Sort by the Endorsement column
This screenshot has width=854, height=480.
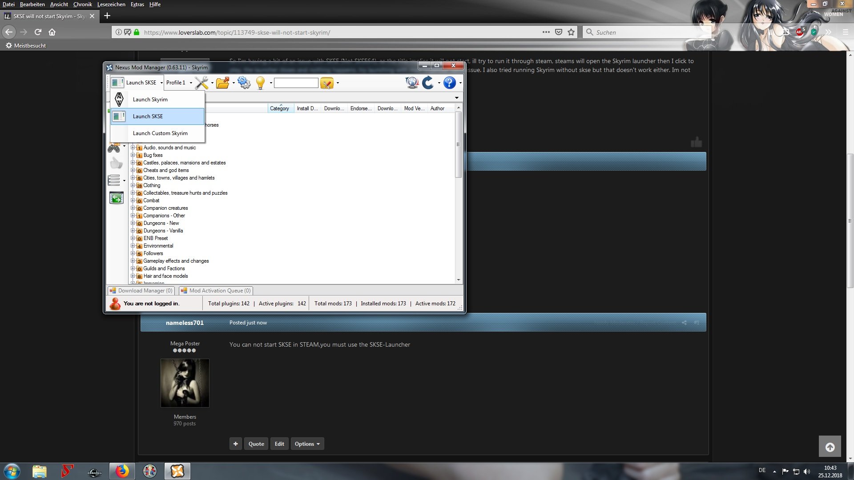click(x=361, y=108)
